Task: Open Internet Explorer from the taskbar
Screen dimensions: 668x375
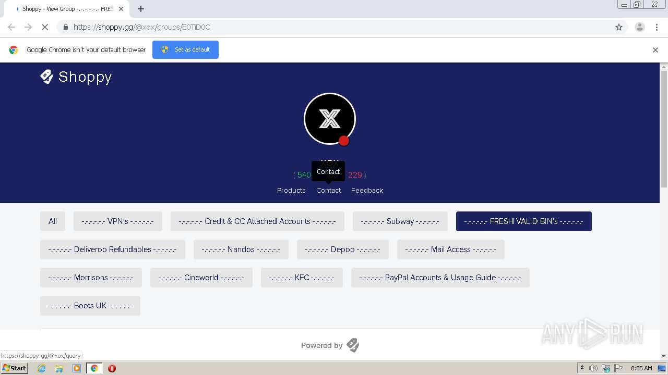Action: [42, 368]
